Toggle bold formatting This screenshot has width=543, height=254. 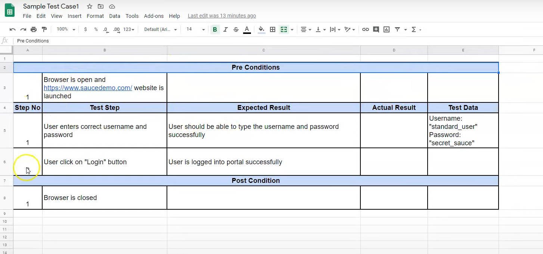click(215, 29)
